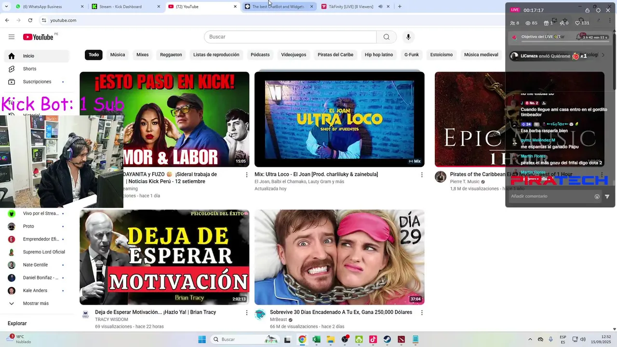Viewport: 617px width, 347px height.
Task: Open MrBeast DÍA 29 thumbnail
Action: 339,257
